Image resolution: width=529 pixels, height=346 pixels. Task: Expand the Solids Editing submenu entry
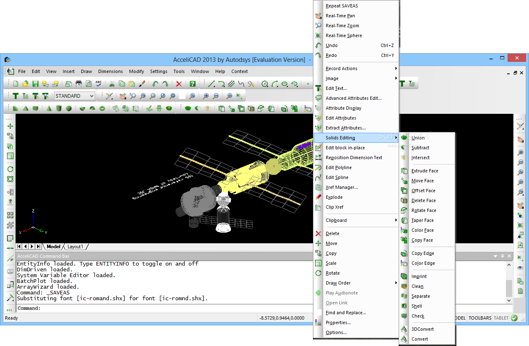(356, 138)
